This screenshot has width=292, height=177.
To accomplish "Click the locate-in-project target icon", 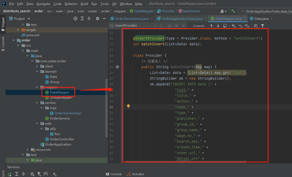I will [x=75, y=18].
